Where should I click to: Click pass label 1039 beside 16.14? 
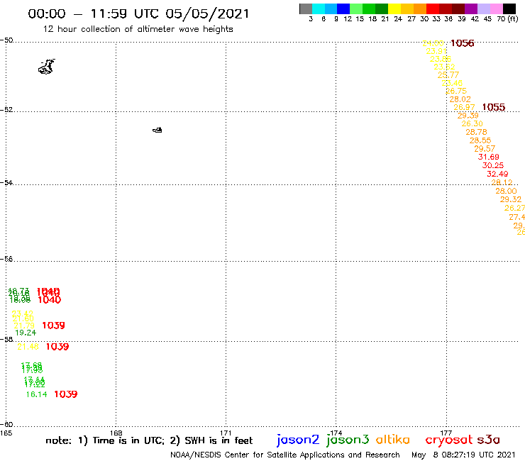click(x=66, y=394)
